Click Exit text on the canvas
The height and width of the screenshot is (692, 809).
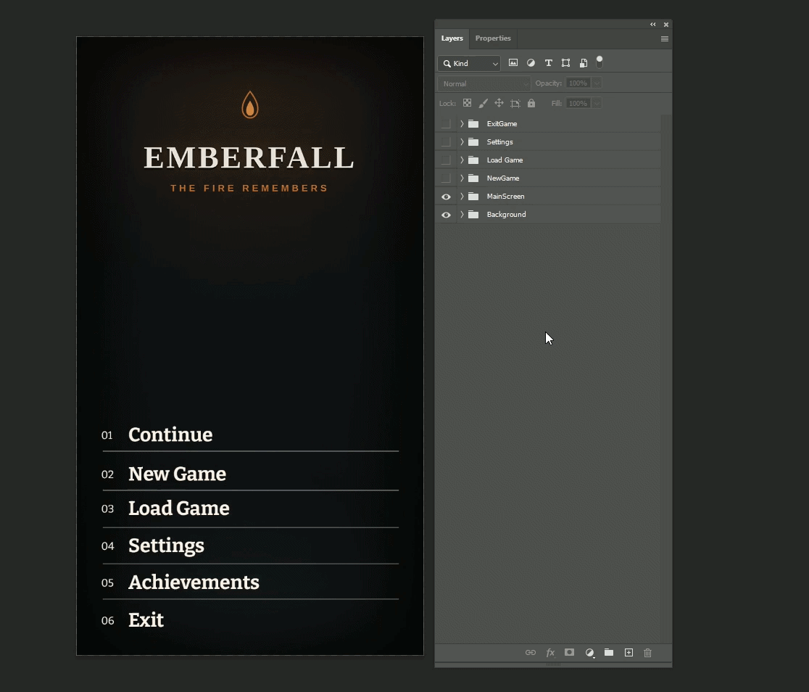146,619
